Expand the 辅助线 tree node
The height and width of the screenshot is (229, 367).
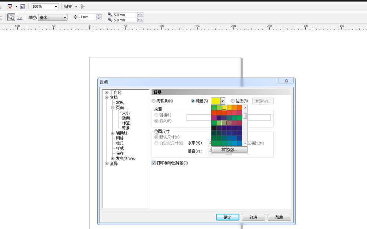pos(112,133)
